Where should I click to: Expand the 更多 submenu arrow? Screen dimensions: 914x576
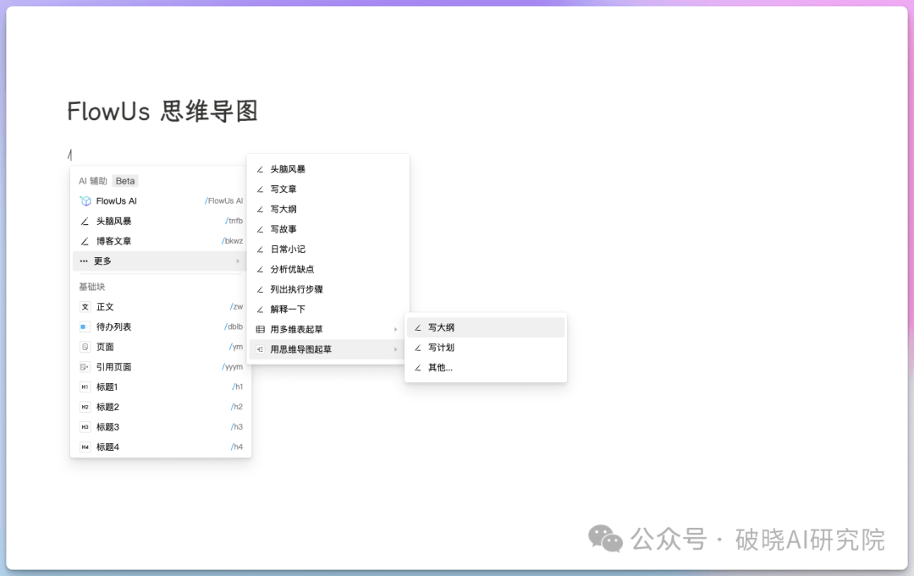[238, 261]
